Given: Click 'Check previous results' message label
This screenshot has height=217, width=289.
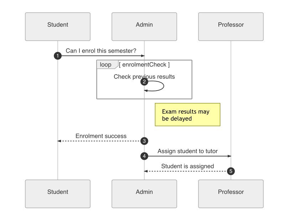Looking at the screenshot, I should click(x=144, y=77).
